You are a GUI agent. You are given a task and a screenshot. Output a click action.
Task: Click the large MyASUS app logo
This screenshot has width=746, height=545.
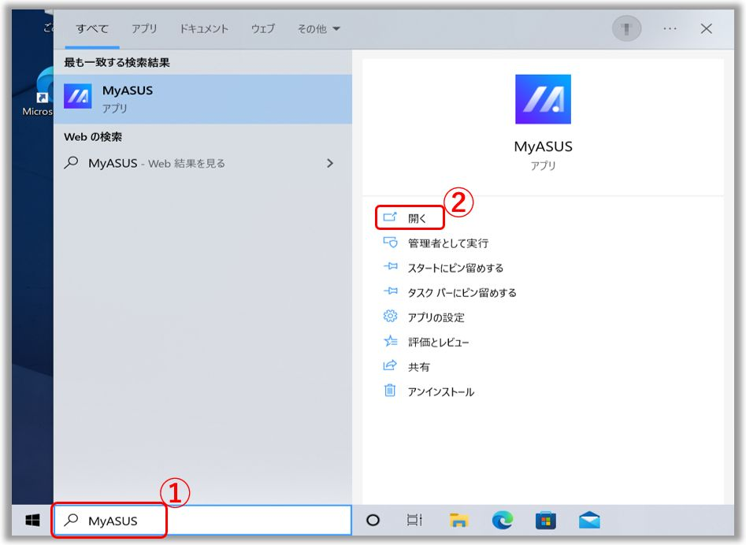tap(543, 99)
